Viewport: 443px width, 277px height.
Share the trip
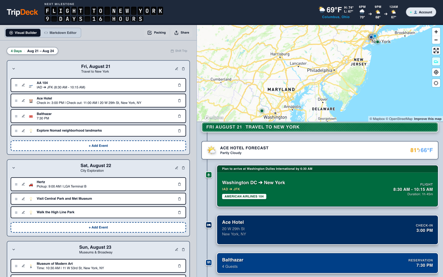(182, 33)
